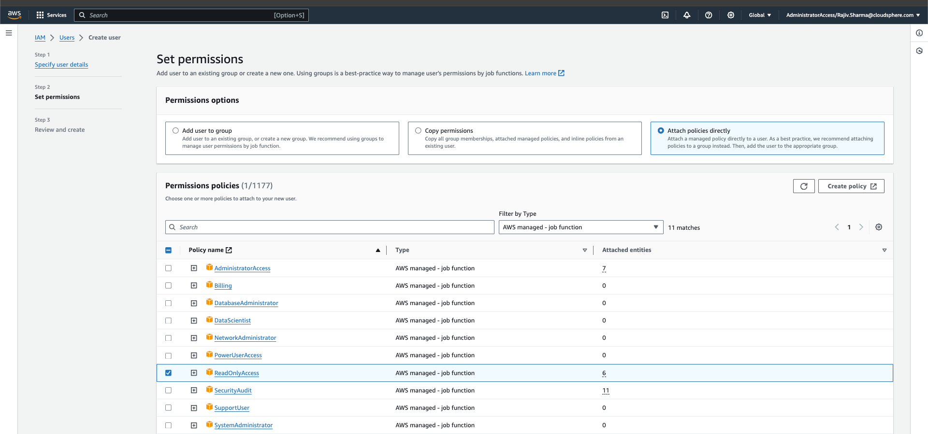Check the DatabaseAdministrator policy checkbox
The width and height of the screenshot is (928, 434).
click(168, 303)
